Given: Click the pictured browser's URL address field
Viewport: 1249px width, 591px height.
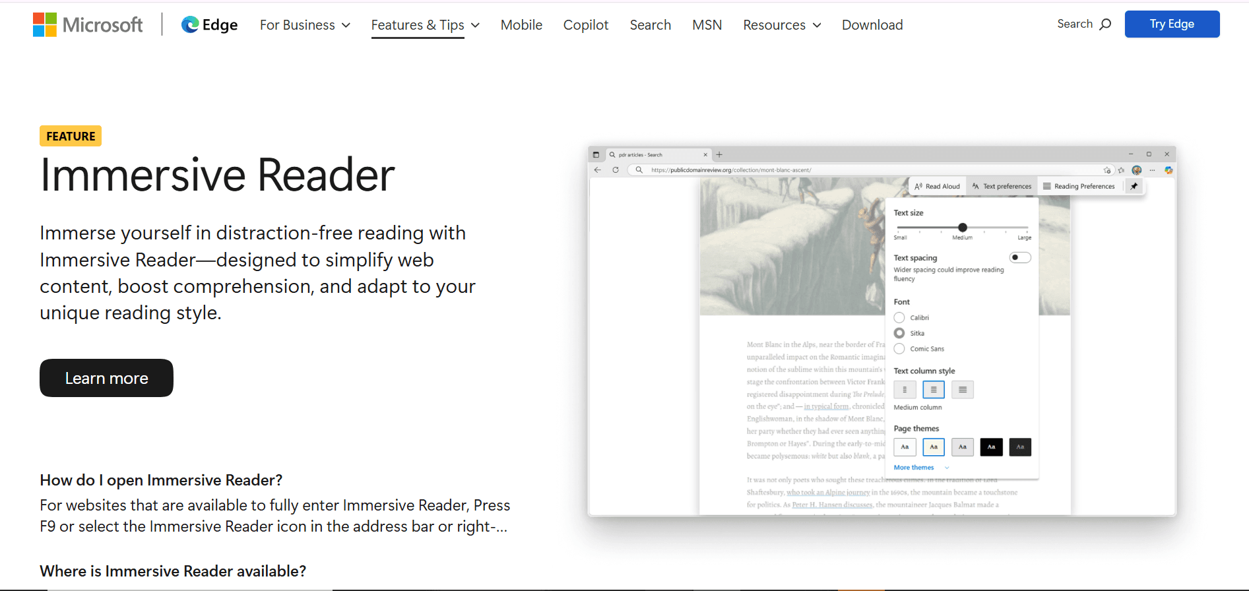Looking at the screenshot, I should click(x=870, y=170).
